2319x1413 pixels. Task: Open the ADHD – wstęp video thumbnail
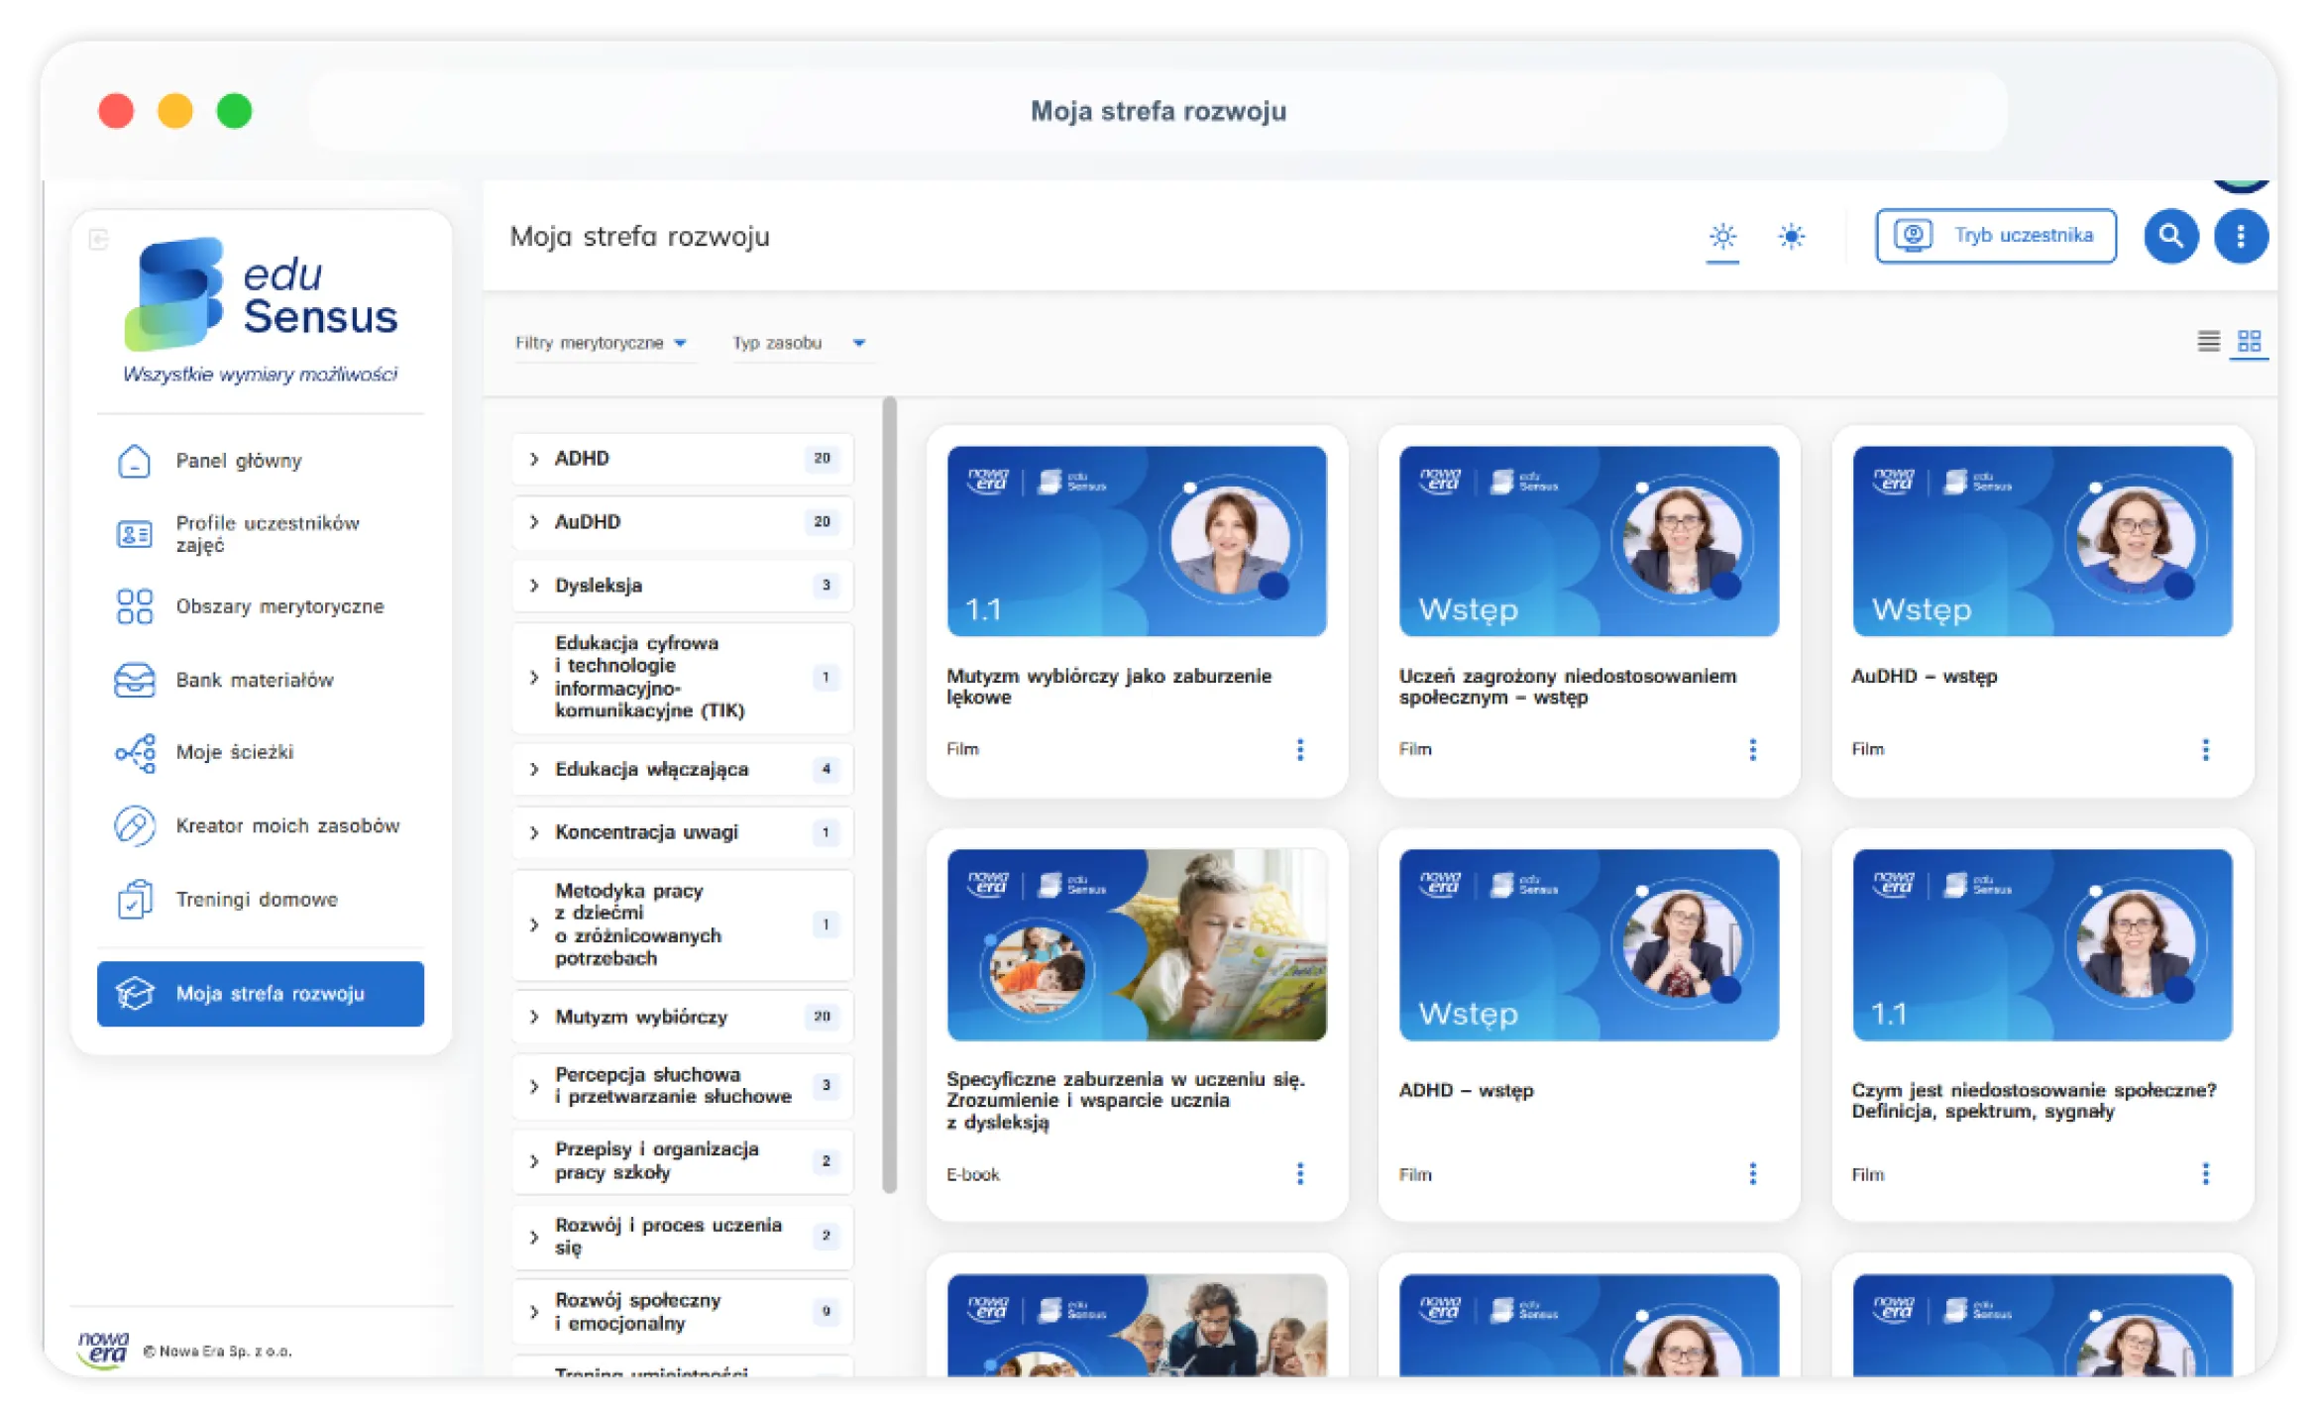1589,944
